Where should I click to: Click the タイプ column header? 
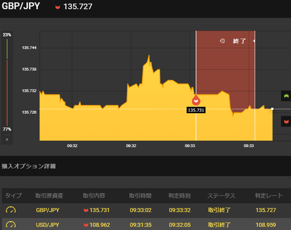13,195
